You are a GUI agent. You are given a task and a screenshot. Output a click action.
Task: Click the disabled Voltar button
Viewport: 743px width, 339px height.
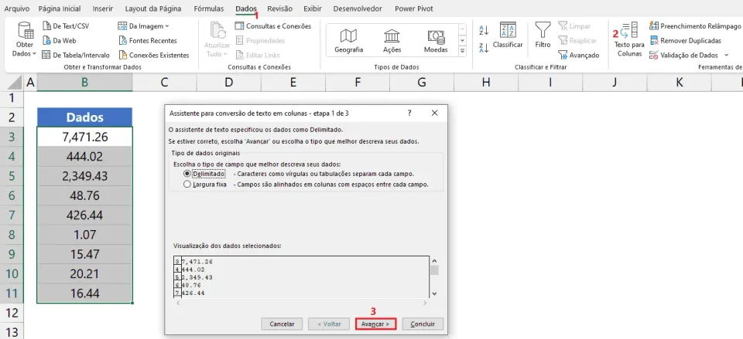328,324
